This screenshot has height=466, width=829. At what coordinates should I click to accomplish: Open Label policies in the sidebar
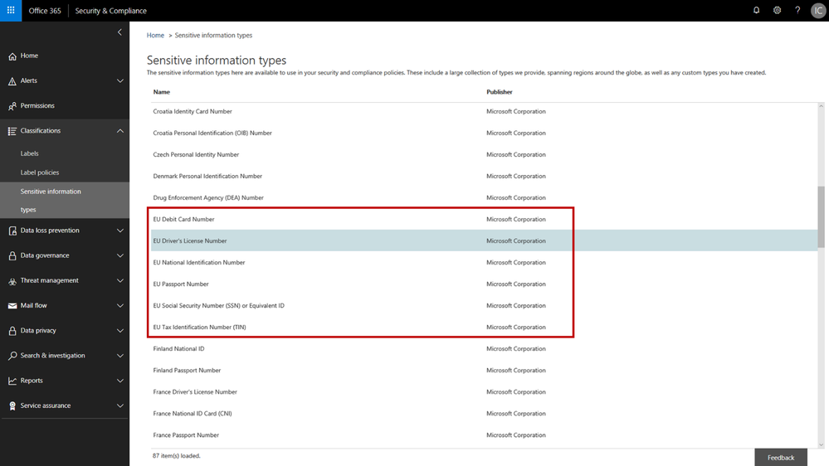pos(40,172)
